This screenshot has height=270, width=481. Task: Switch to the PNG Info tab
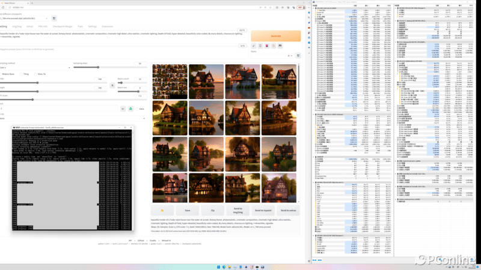pos(43,26)
